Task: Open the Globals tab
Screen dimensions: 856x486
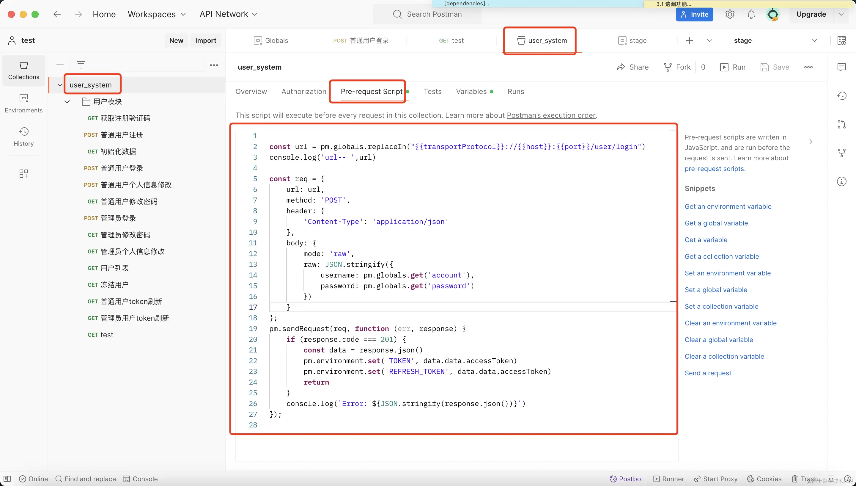Action: coord(271,41)
